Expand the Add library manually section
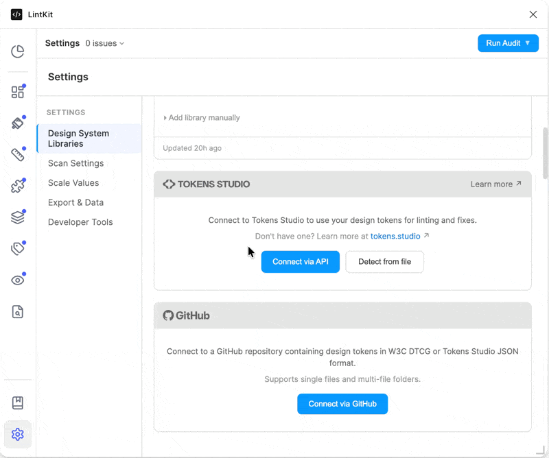Viewport: 549px width, 458px height. click(202, 117)
